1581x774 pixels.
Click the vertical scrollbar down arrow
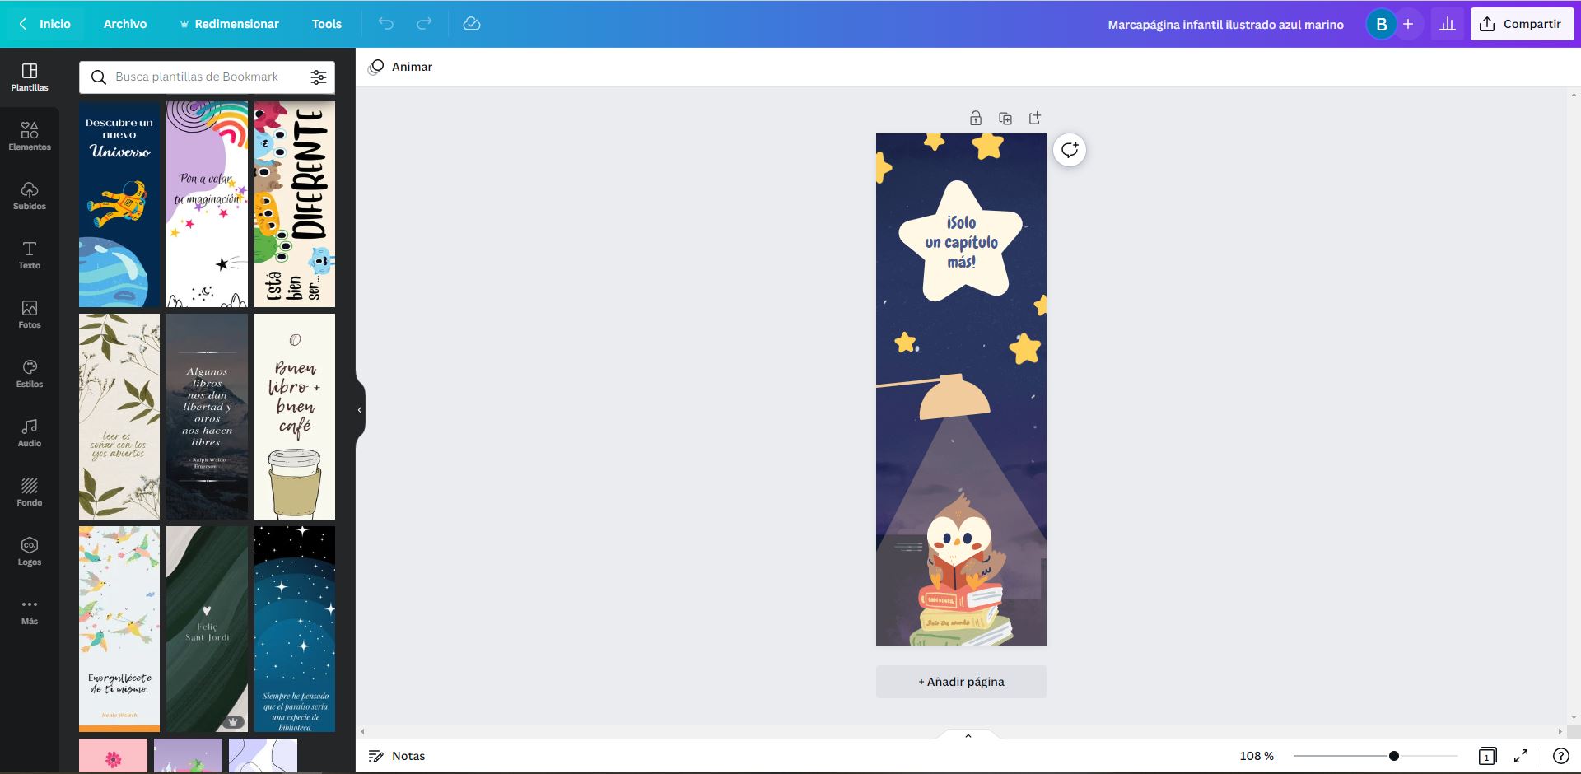(1574, 717)
